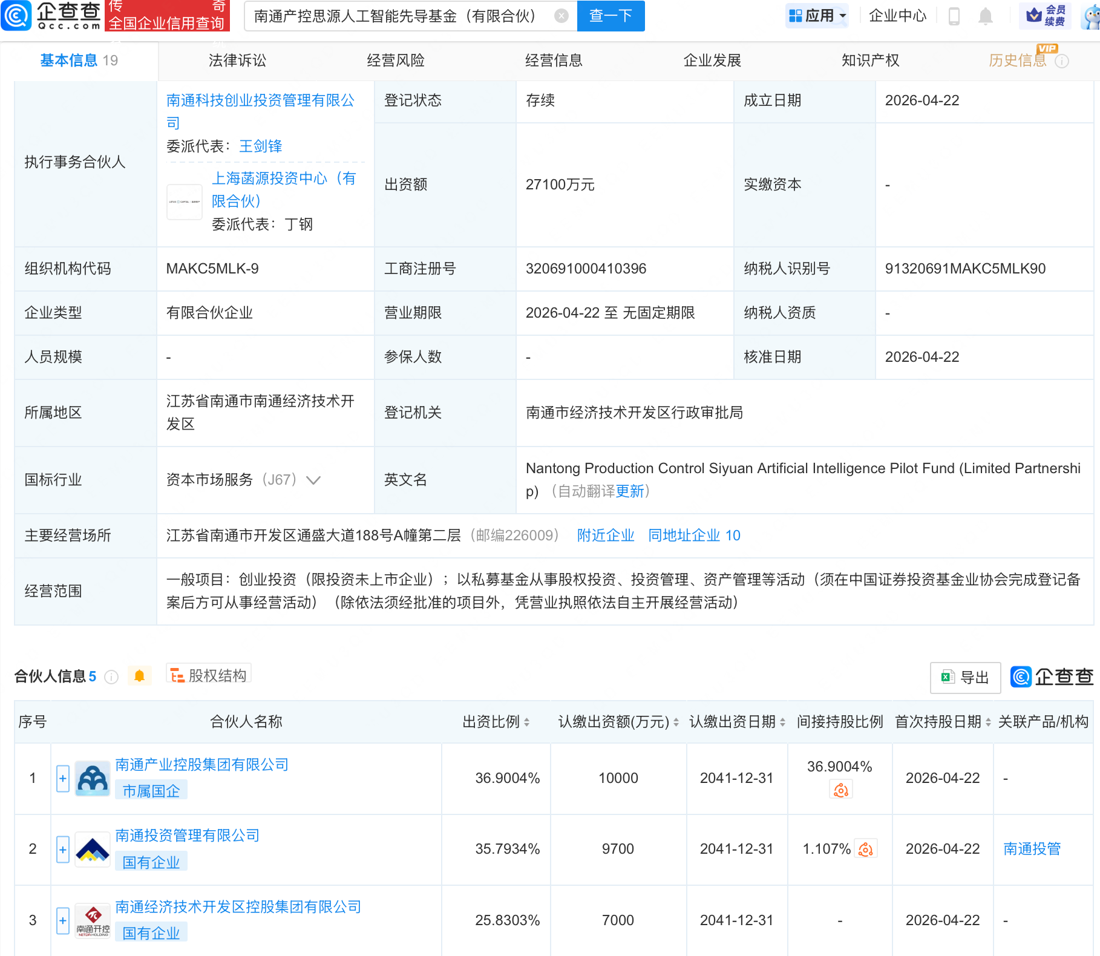Click the 南通投资管理有限公司 logo thumbnail
Screen dimensions: 1100x956
(x=93, y=850)
